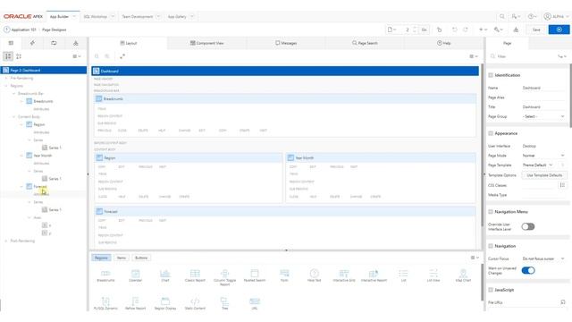Select the Help Text region type

(314, 275)
